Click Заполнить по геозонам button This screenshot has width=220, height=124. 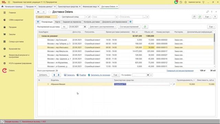pos(99,75)
